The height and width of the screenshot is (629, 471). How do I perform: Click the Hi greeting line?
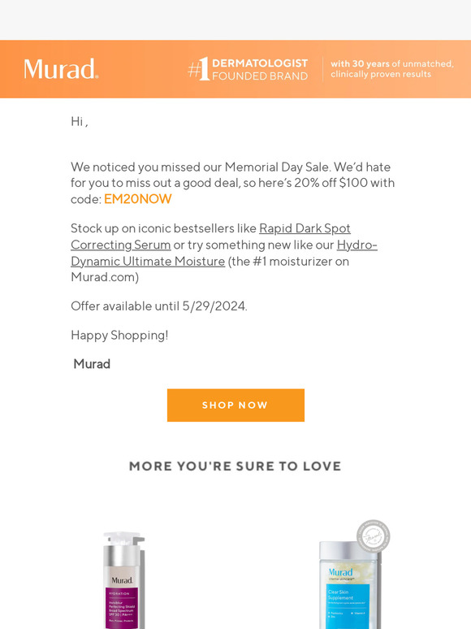pyautogui.click(x=80, y=121)
